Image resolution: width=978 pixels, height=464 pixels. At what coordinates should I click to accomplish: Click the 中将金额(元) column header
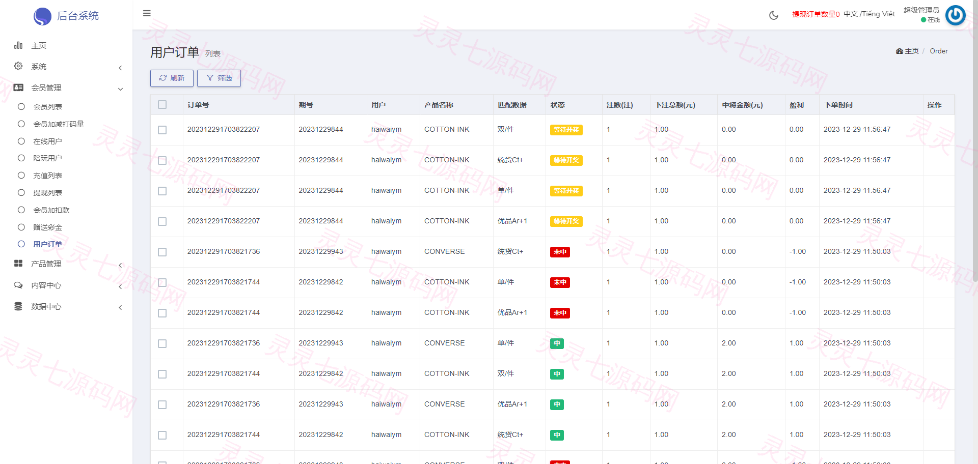coord(742,105)
